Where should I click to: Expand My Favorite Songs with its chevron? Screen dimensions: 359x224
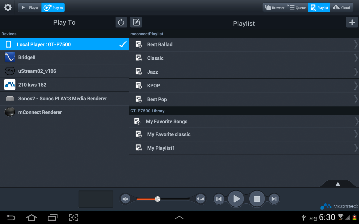(356, 121)
